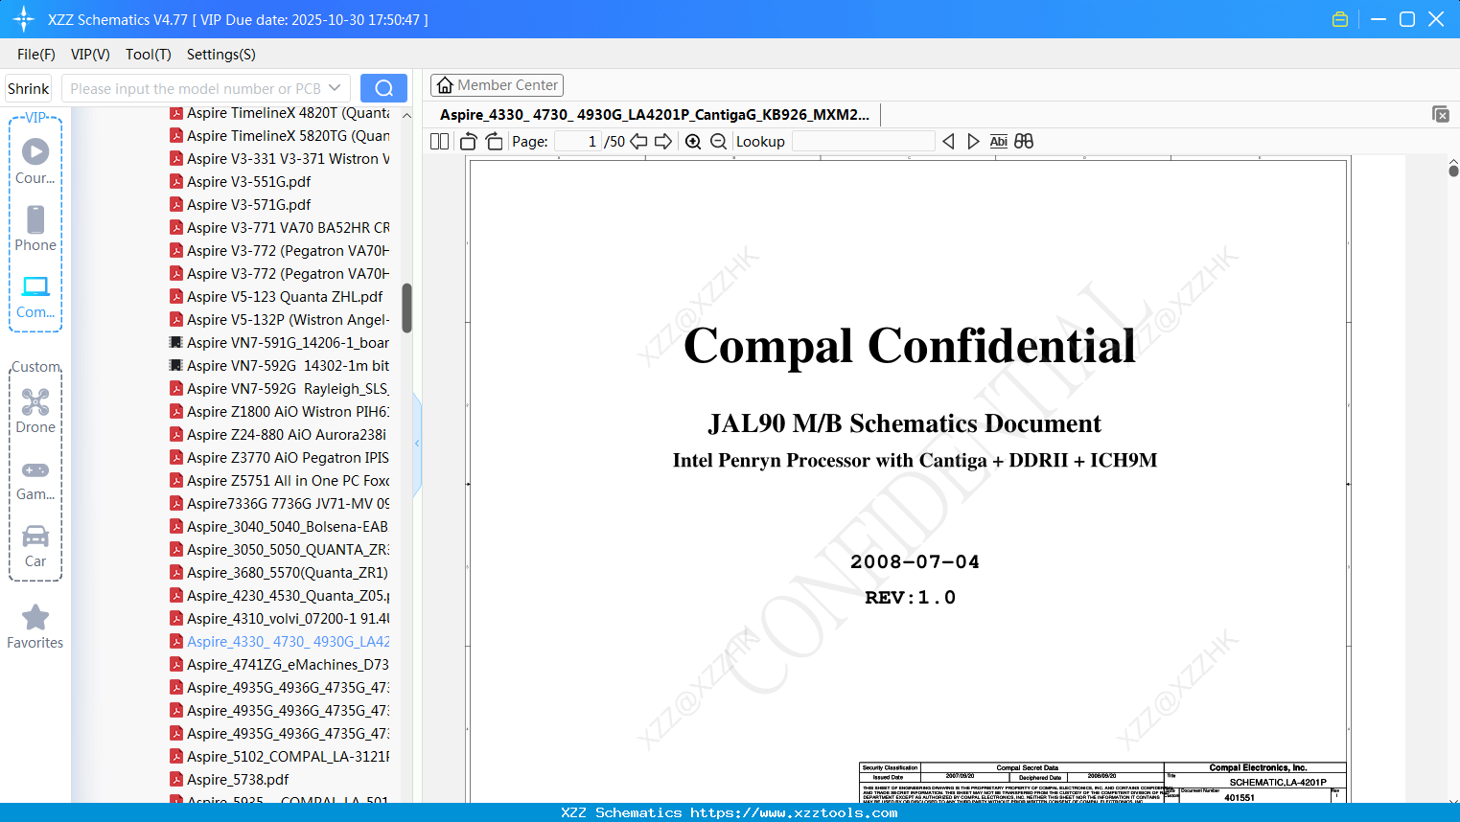
Task: Open Aspire TimelineX 4820T file
Action: tap(280, 113)
